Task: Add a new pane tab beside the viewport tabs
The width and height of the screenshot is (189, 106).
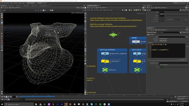Action: (x=50, y=6)
